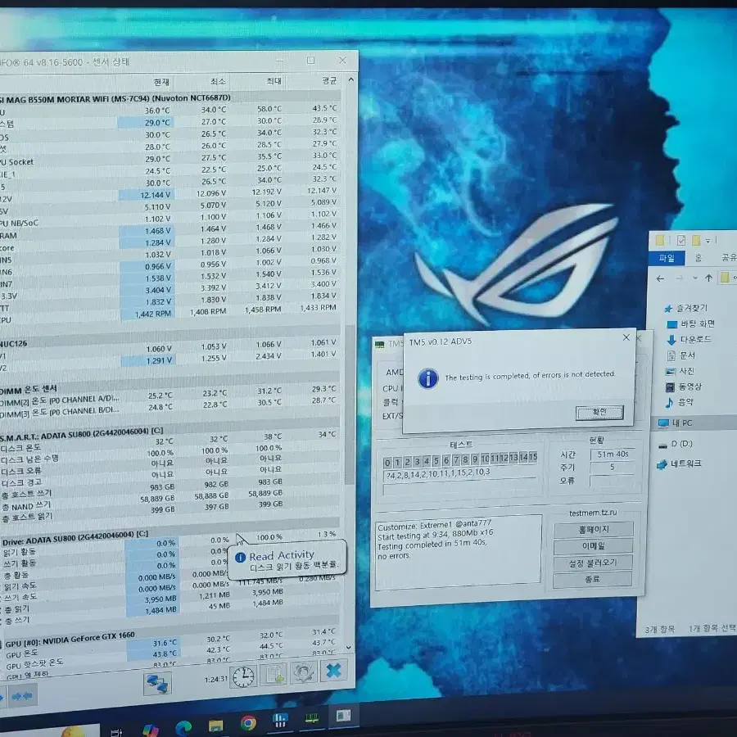Click the 이메일 button in TM5
Screen dimensions: 737x737
click(593, 546)
